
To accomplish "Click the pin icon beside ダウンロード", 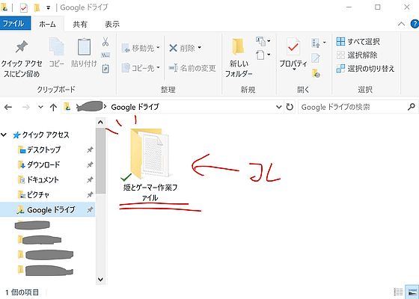I will click(x=90, y=164).
